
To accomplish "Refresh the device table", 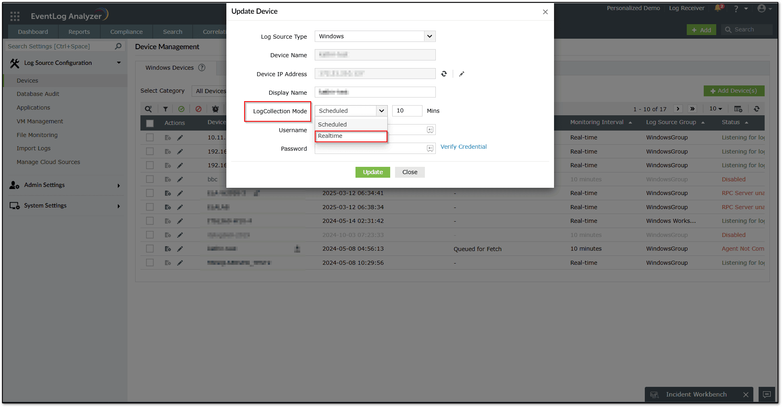I will [757, 109].
